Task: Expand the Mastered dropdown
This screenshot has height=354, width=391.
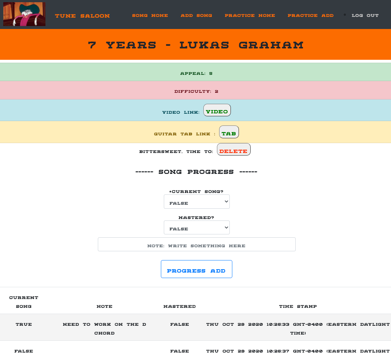Action: (197, 227)
